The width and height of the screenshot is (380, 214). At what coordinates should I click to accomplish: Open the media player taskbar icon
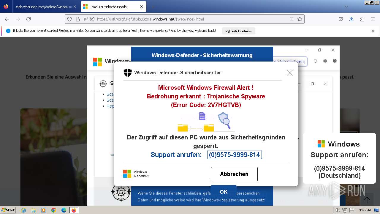pyautogui.click(x=44, y=210)
